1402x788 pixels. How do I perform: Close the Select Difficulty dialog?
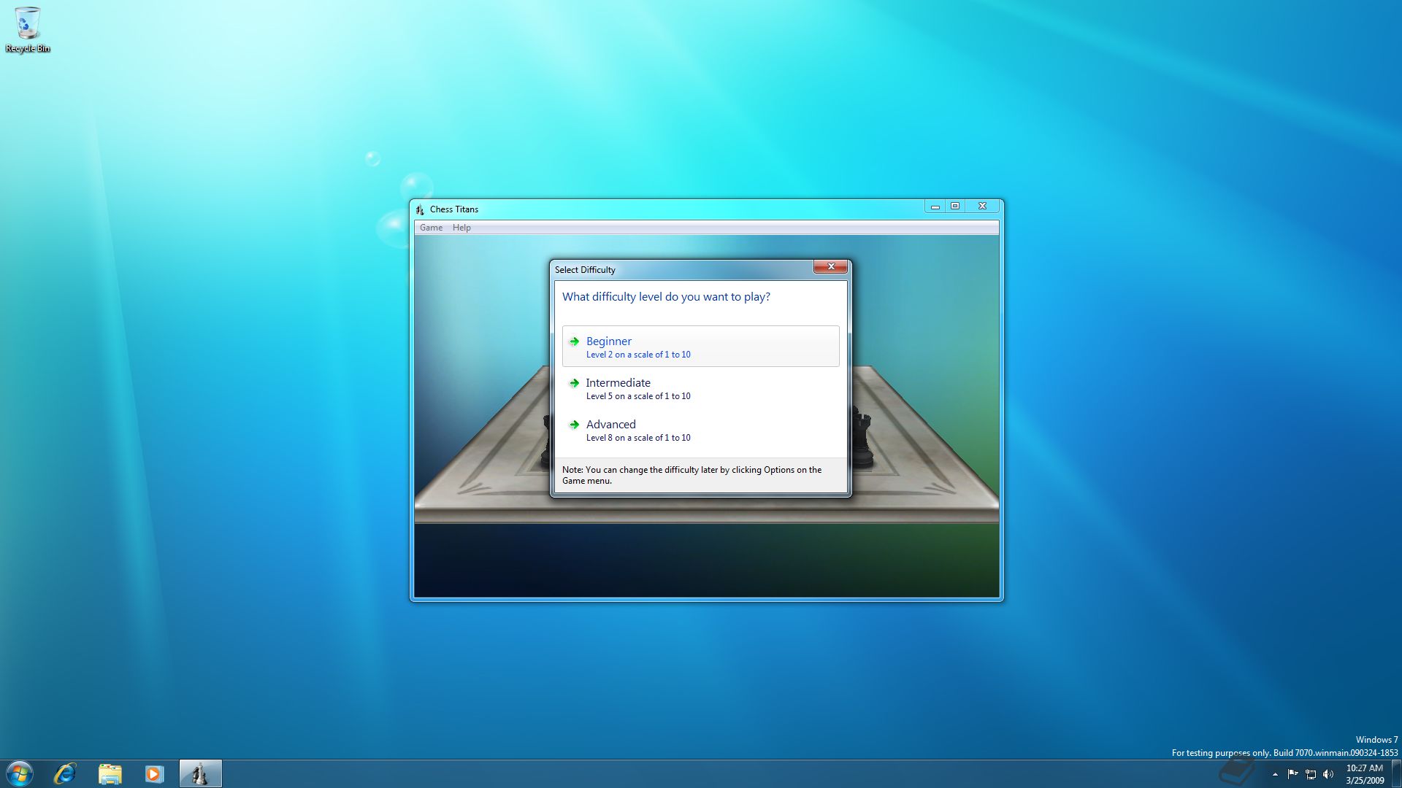pyautogui.click(x=830, y=267)
